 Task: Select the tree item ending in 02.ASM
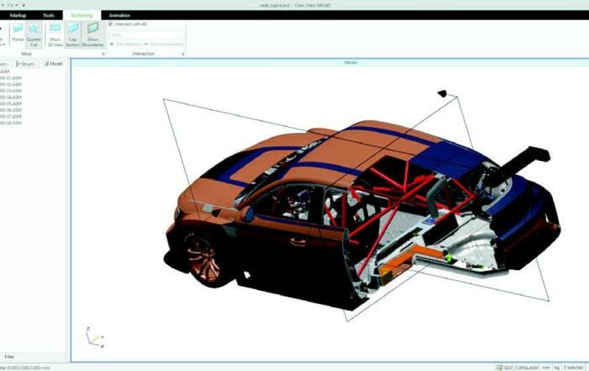[11, 84]
